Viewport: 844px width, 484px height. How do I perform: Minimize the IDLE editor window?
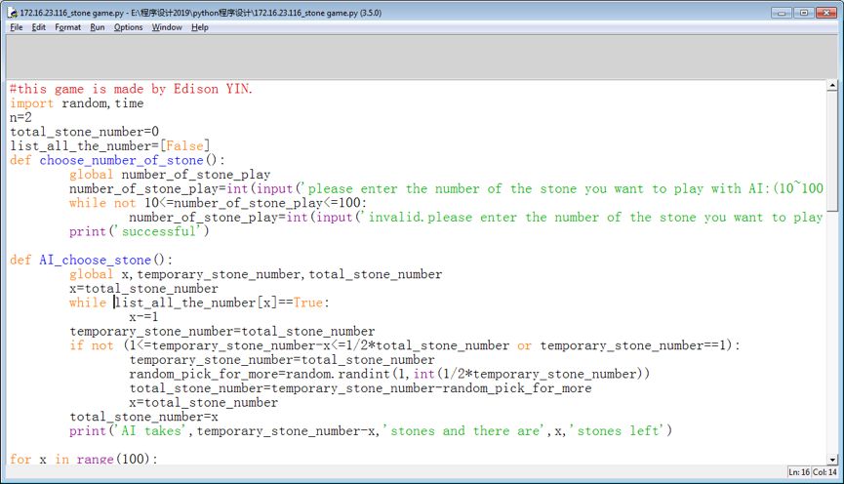781,13
